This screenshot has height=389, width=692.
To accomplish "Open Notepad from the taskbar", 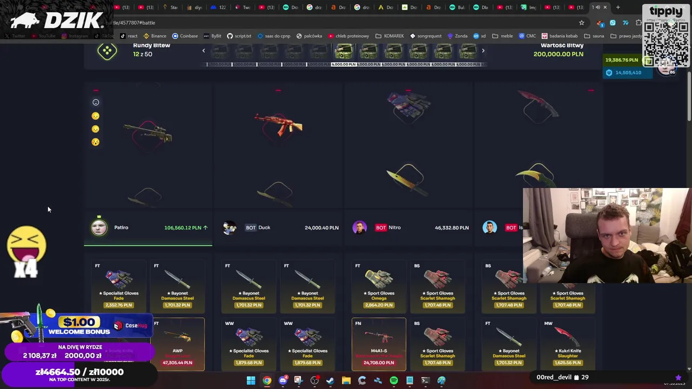I will (410, 380).
